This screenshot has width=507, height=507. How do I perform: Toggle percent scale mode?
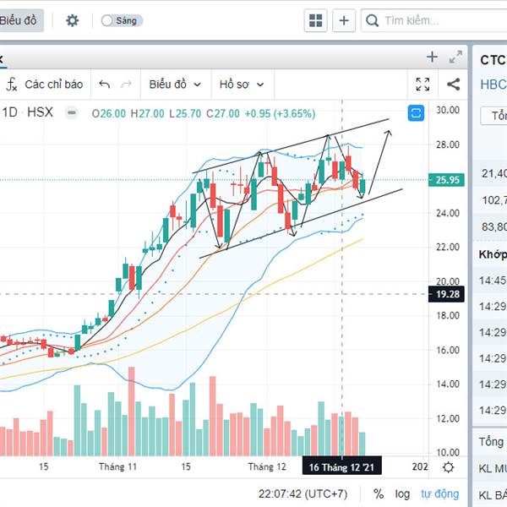click(379, 493)
